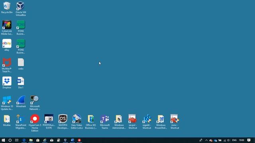Select Windows 10 Update Assistant shortcut
This screenshot has width=255, height=143.
pyautogui.click(x=7, y=102)
